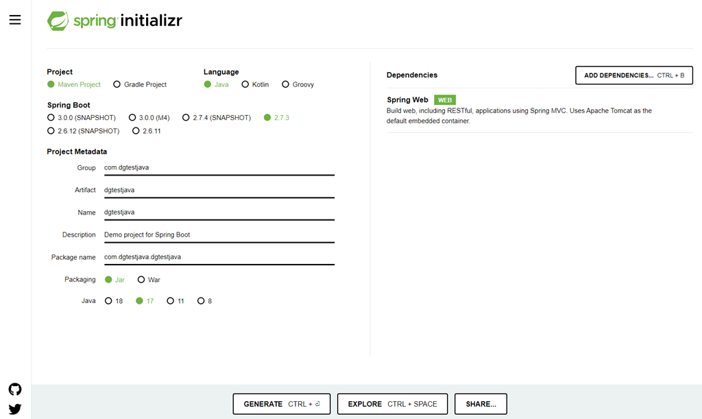Pick Java version 8
The height and width of the screenshot is (419, 702).
click(204, 301)
